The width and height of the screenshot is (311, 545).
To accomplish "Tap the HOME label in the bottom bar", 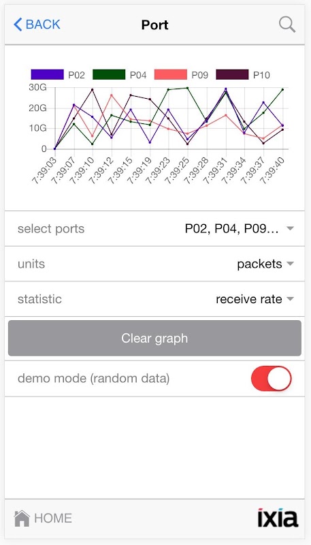I will point(53,518).
